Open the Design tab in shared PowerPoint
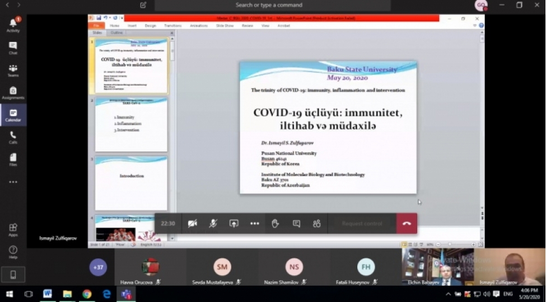 tap(151, 25)
